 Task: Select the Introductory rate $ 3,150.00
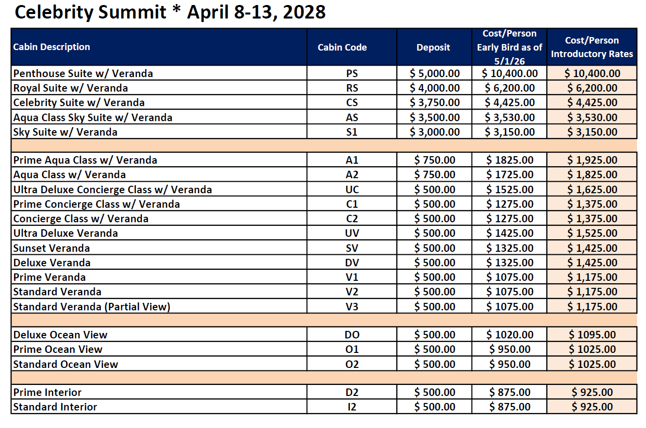tap(592, 132)
